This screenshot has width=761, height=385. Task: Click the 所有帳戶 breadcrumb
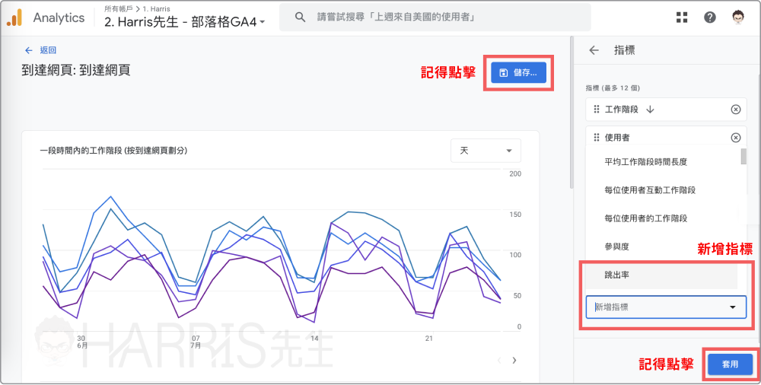click(119, 8)
